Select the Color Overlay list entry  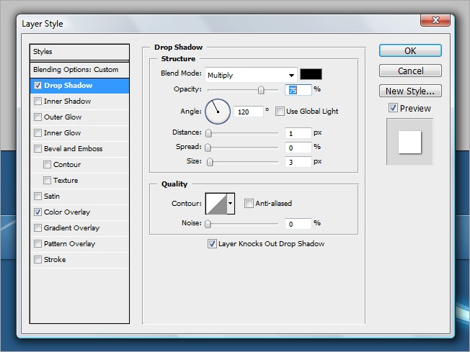79,212
